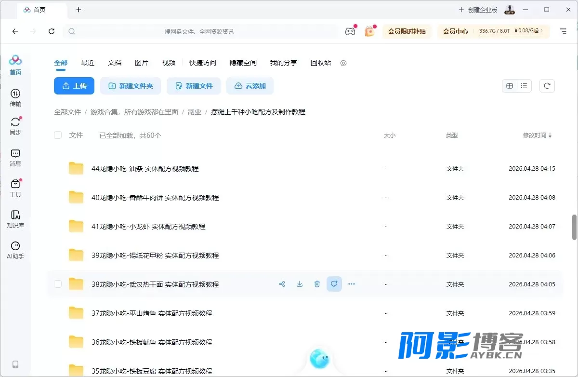The height and width of the screenshot is (377, 578).
Task: Delete the 武汉热干面 folder with trash icon
Action: [x=317, y=284]
